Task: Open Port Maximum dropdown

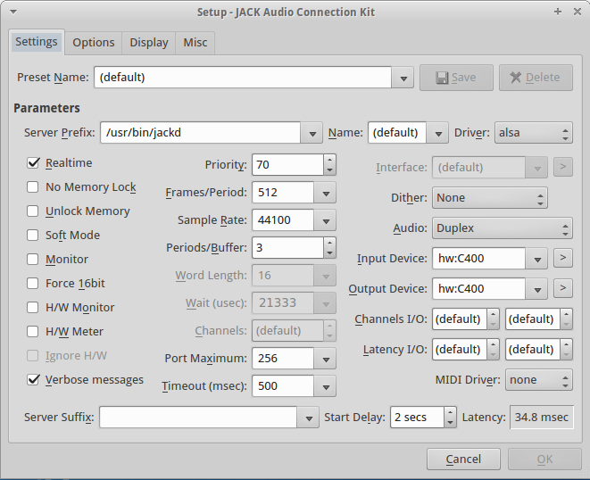Action: pyautogui.click(x=326, y=359)
